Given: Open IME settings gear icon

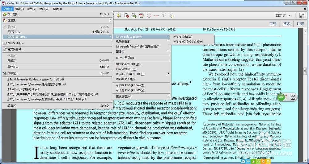Looking at the screenshot, I should pos(263,162).
